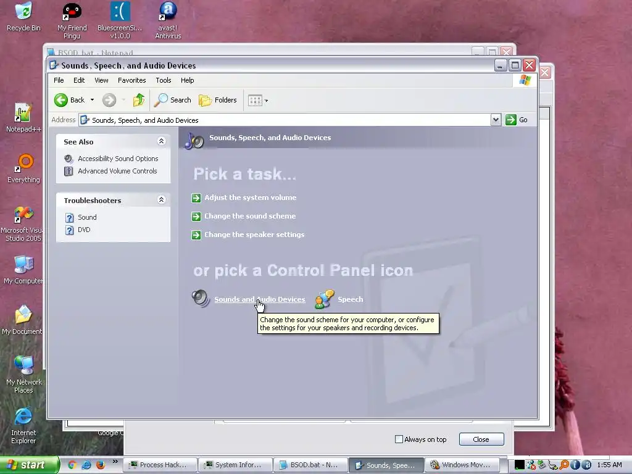Click the Search toolbar button
This screenshot has width=632, height=474.
[173, 100]
